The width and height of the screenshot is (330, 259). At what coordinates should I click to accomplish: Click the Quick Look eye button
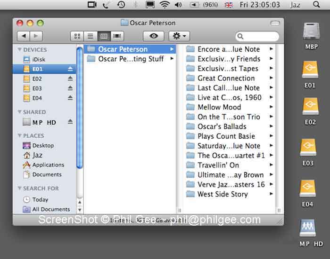(x=153, y=36)
